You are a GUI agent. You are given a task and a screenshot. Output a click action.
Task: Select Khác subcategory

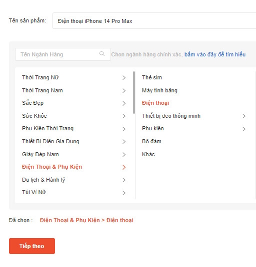148,154
